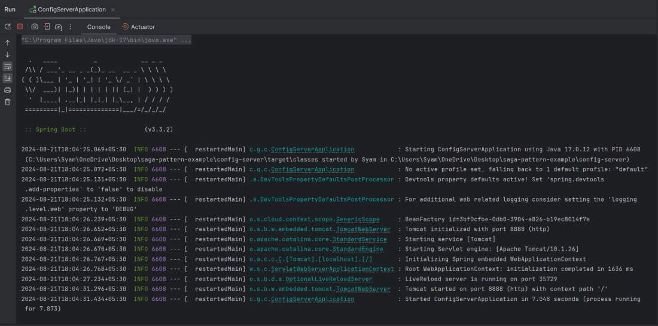Click ".add-properties' to 'false' to disable" line

pos(93,189)
